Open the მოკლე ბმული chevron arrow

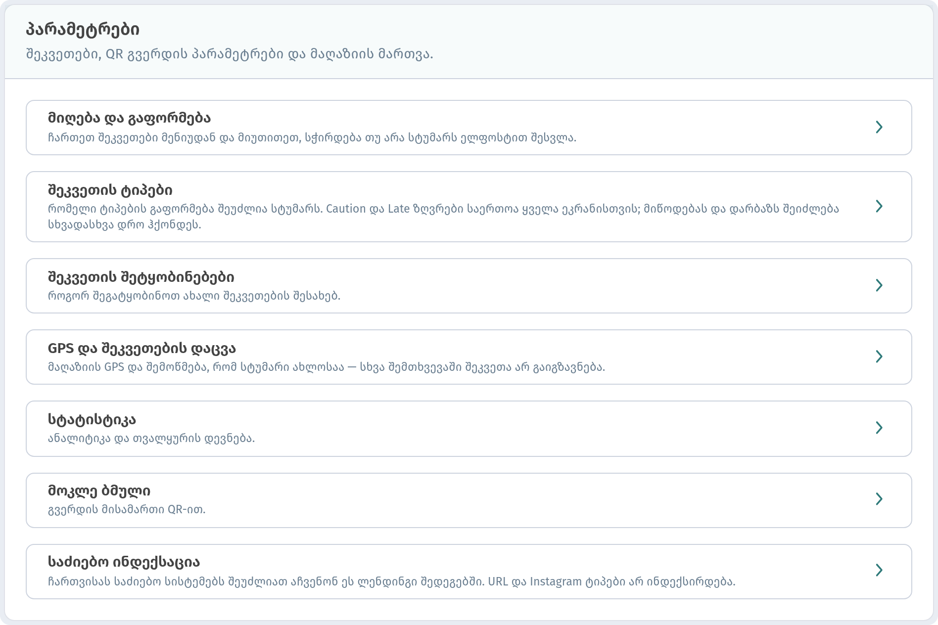click(879, 499)
